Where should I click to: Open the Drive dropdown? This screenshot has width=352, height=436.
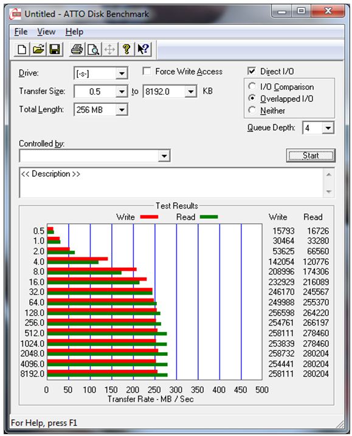click(x=122, y=73)
